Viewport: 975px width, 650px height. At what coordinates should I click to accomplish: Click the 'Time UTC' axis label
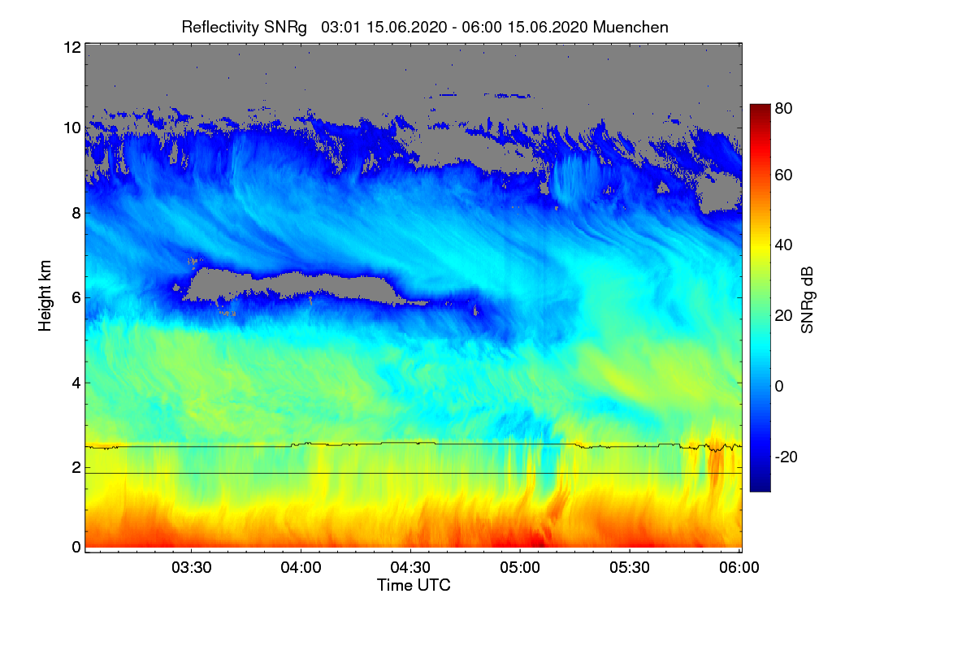click(x=413, y=585)
